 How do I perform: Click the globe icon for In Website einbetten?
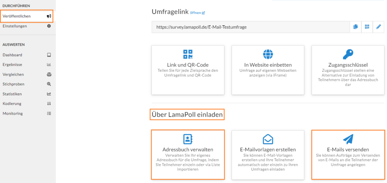[268, 54]
